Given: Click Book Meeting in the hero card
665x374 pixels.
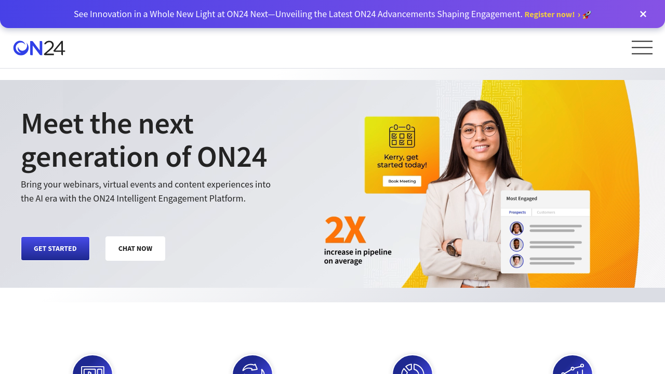Looking at the screenshot, I should click(402, 181).
